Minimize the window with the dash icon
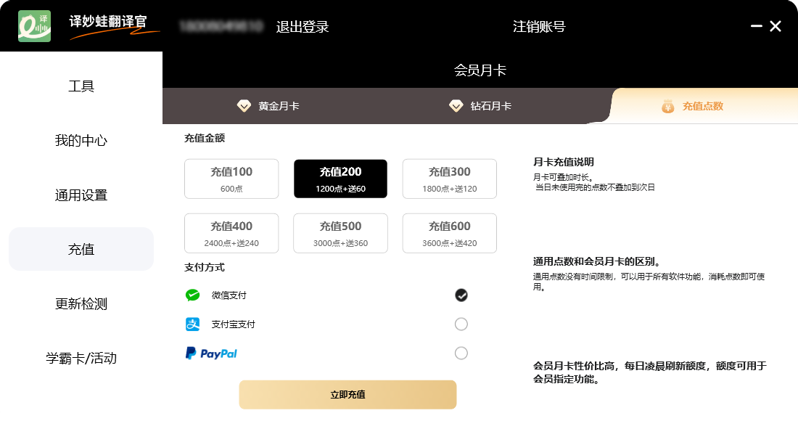The height and width of the screenshot is (421, 798). (756, 26)
